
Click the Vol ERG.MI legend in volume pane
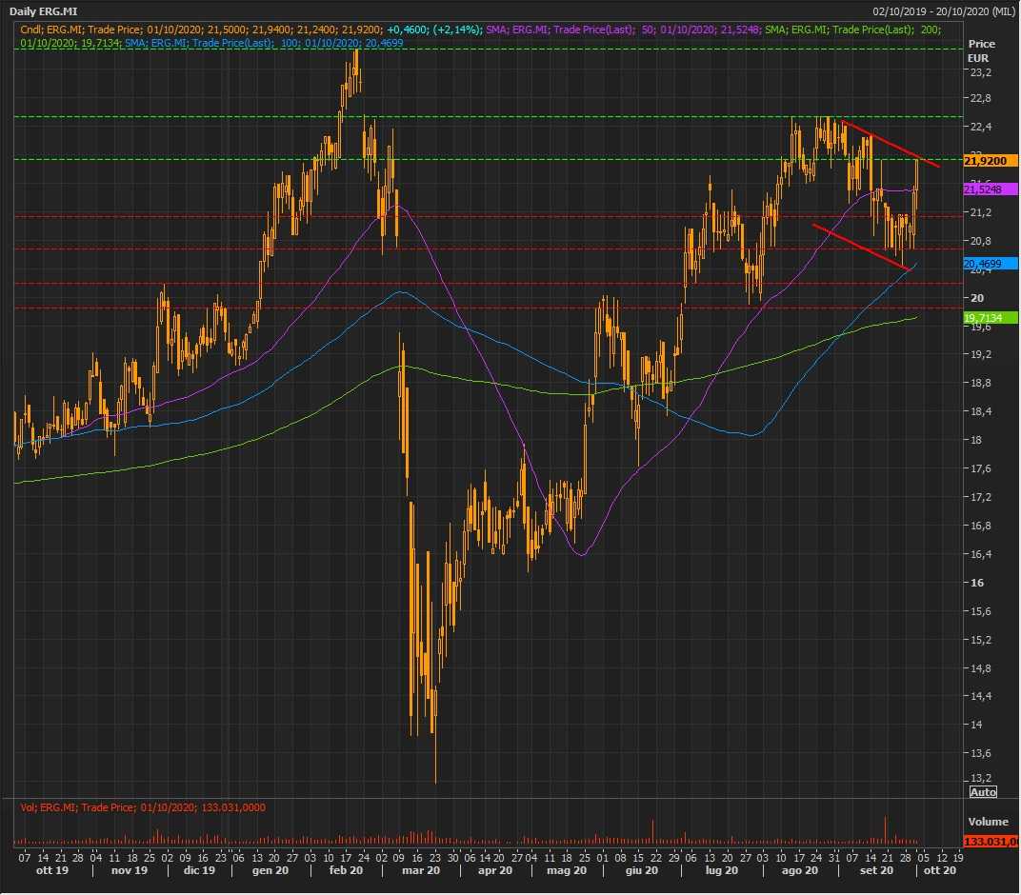(x=143, y=807)
